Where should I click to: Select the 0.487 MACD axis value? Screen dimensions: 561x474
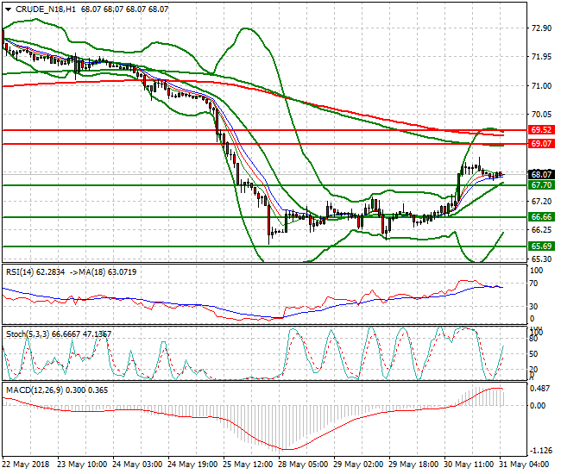click(x=539, y=389)
